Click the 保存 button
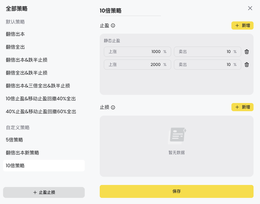Viewport: 260px width, 204px height. 176,191
